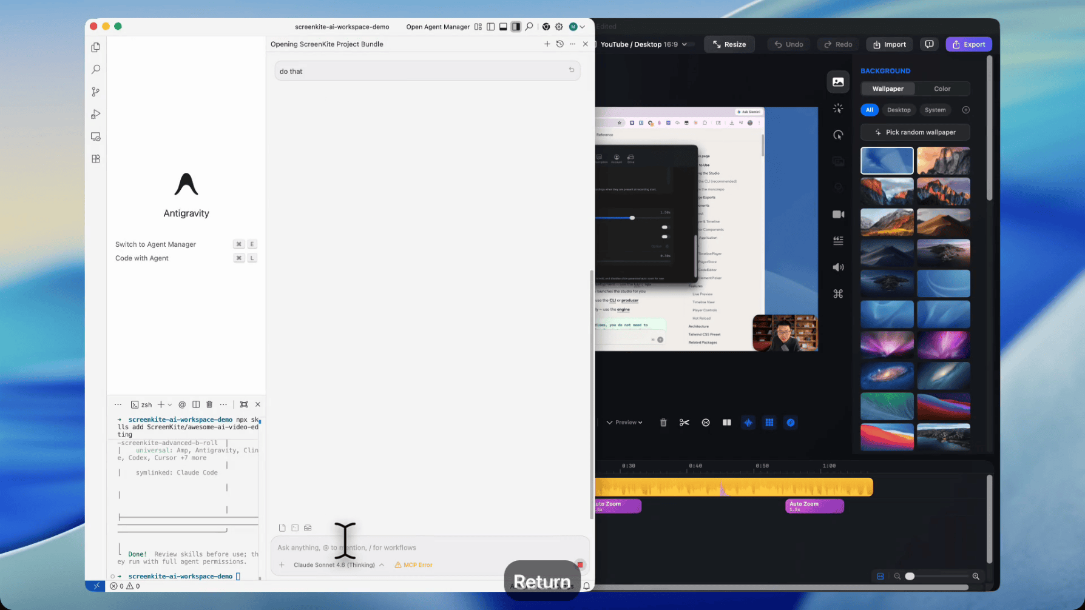Open Extensions in Antigravity's activity bar
This screenshot has width=1085, height=610.
(x=95, y=159)
